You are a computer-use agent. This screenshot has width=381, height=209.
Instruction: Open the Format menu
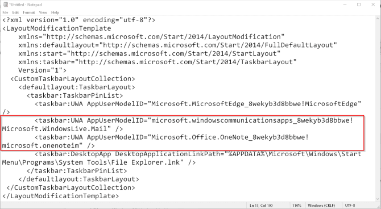(x=29, y=12)
